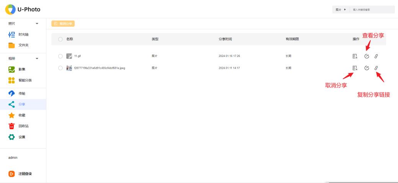Collapse the 相册 sidebar section
The image size is (398, 183).
37,58
